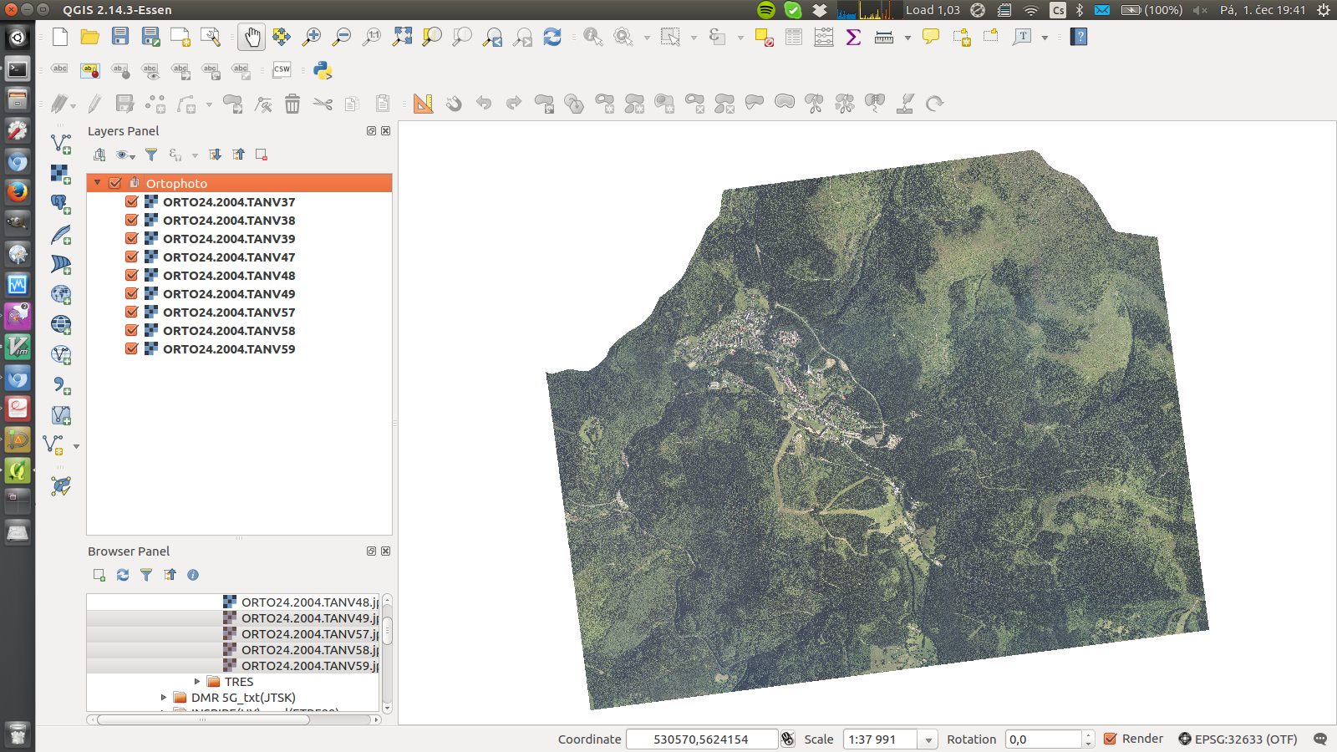Undock the Browser Panel
The width and height of the screenshot is (1337, 752).
coord(371,551)
